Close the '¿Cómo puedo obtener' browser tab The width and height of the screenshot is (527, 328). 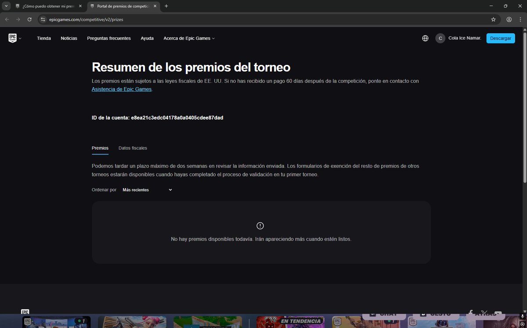tap(80, 6)
